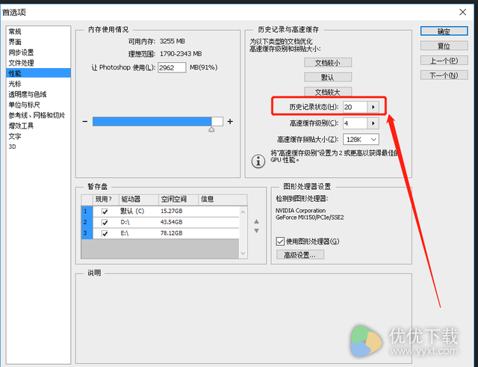Open 同步设置 category
This screenshot has width=478, height=367.
pyautogui.click(x=21, y=52)
